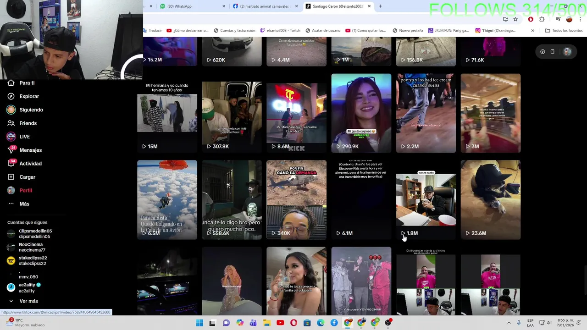Open the Ganó la demanda 340K video

point(296,200)
